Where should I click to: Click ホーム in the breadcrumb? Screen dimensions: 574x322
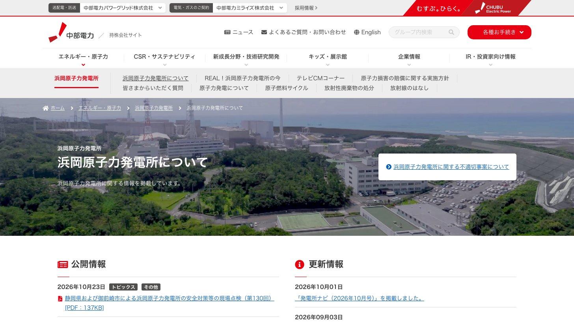(58, 108)
